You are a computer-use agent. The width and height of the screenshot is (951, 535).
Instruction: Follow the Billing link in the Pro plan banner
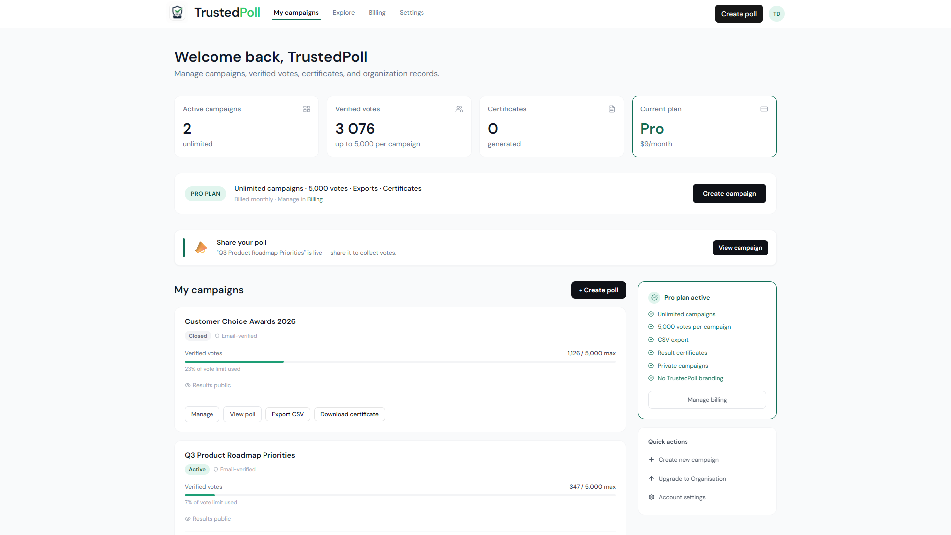click(x=315, y=199)
